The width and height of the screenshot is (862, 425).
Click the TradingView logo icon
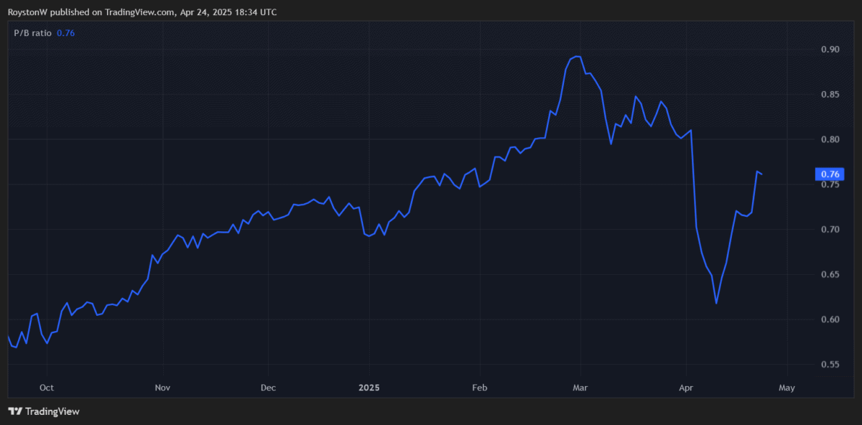(x=15, y=411)
